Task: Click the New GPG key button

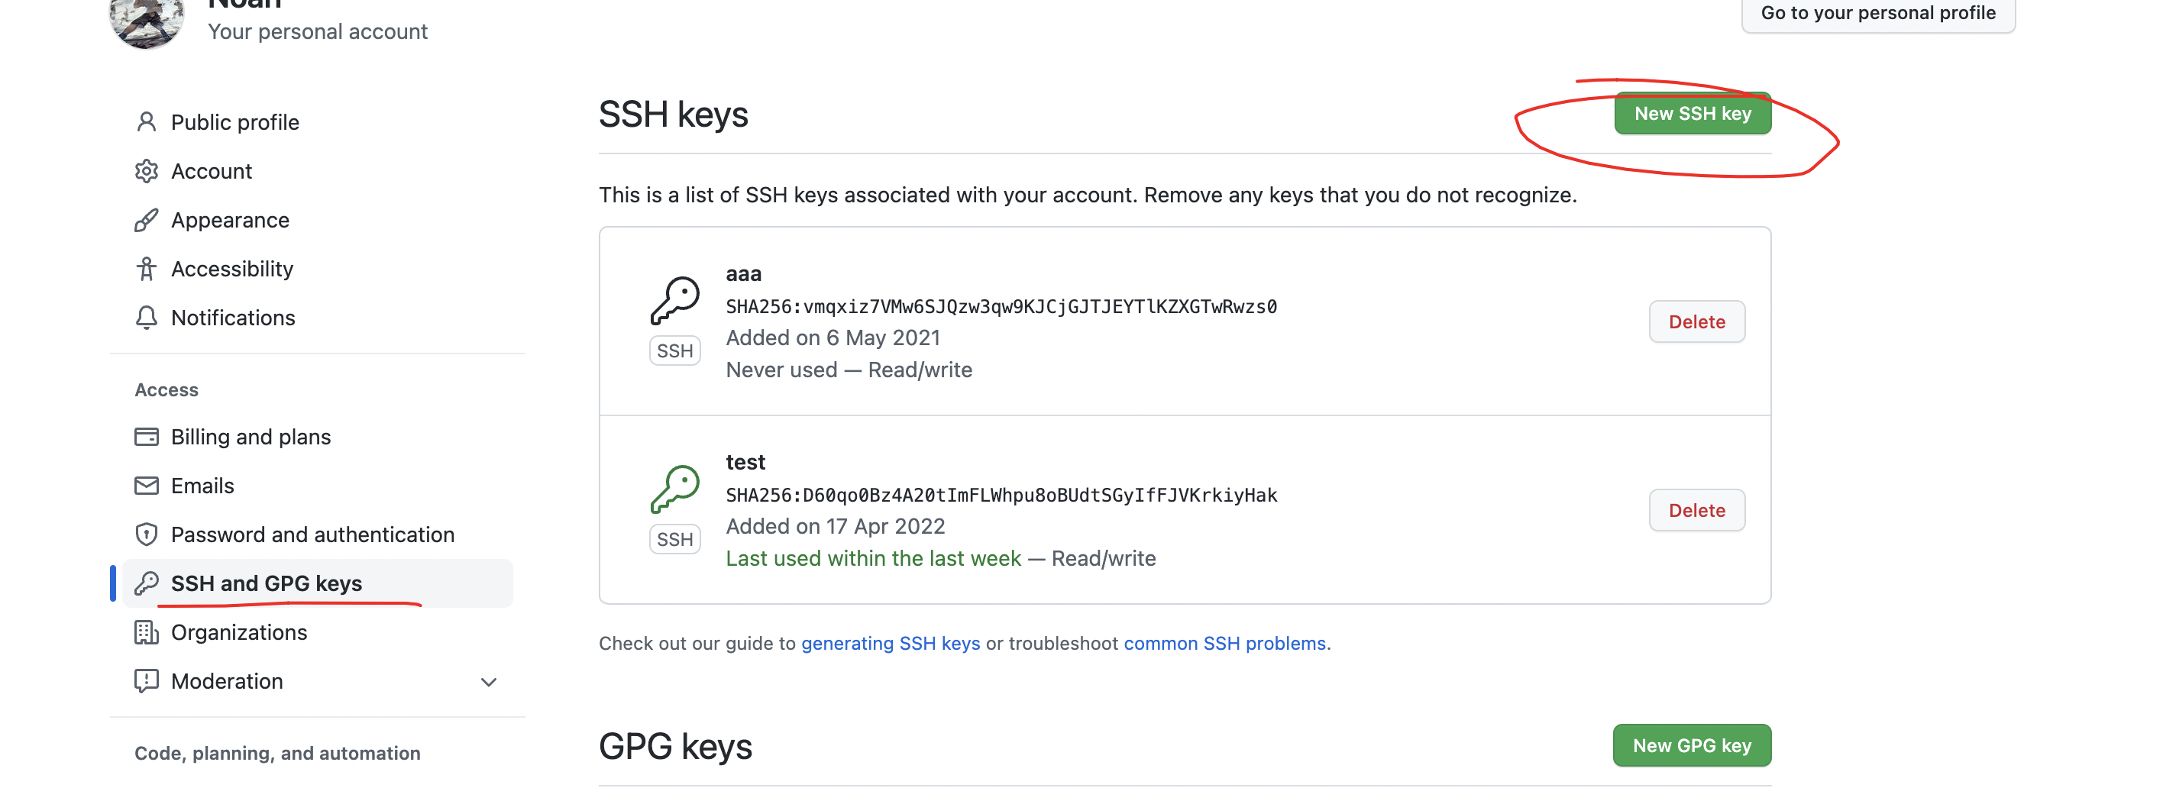Action: coord(1691,745)
